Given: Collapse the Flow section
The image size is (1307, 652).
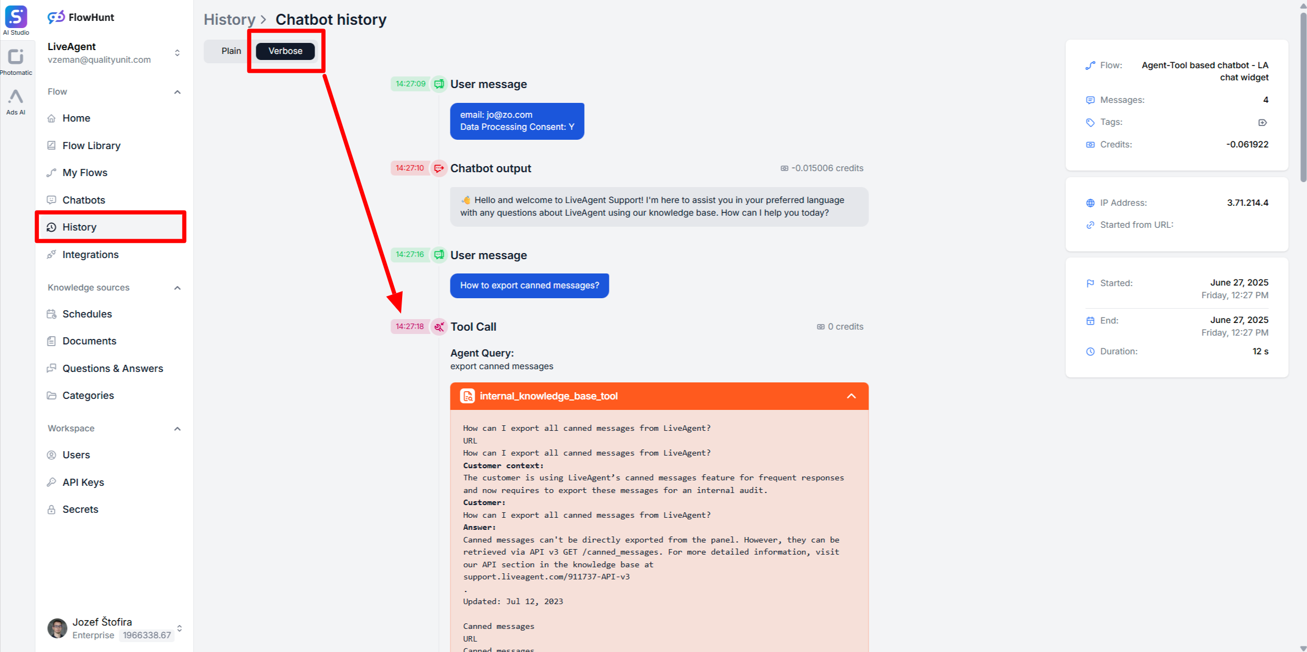Looking at the screenshot, I should (177, 92).
